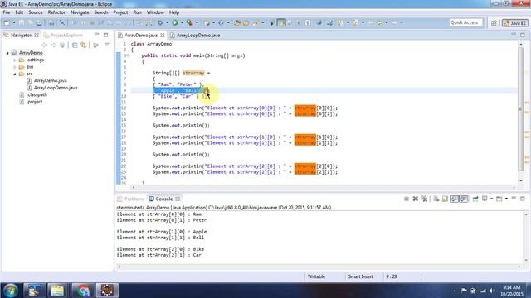Click the Eclipse icon on Windows taskbar
Image resolution: width=531 pixels, height=298 pixels.
click(x=107, y=291)
